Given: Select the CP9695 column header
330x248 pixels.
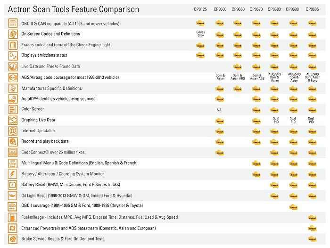Looking at the screenshot, I should [312, 9].
